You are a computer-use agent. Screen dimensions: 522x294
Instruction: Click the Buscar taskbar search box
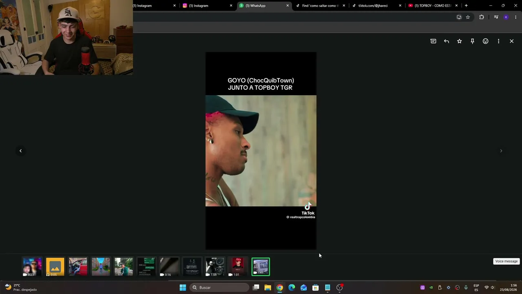pyautogui.click(x=220, y=287)
